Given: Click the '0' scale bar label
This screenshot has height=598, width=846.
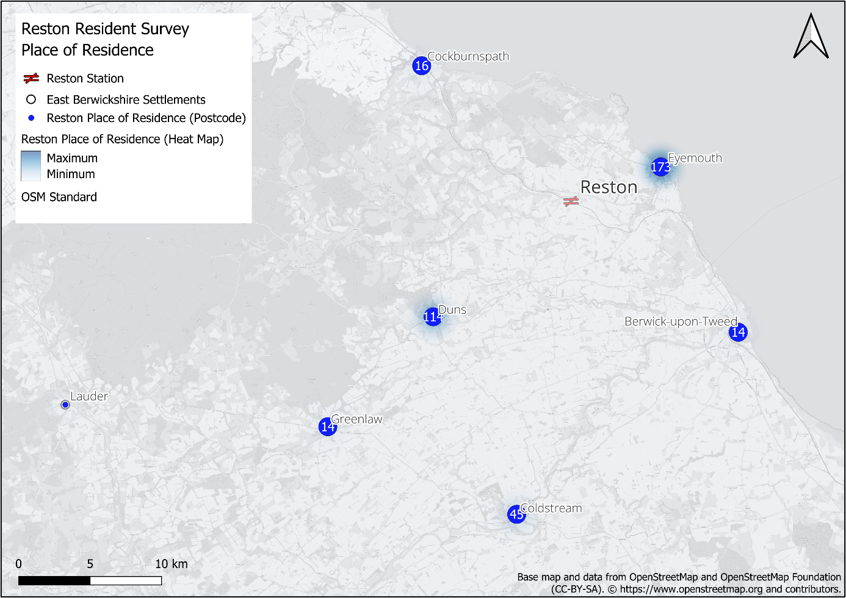Looking at the screenshot, I should [19, 564].
